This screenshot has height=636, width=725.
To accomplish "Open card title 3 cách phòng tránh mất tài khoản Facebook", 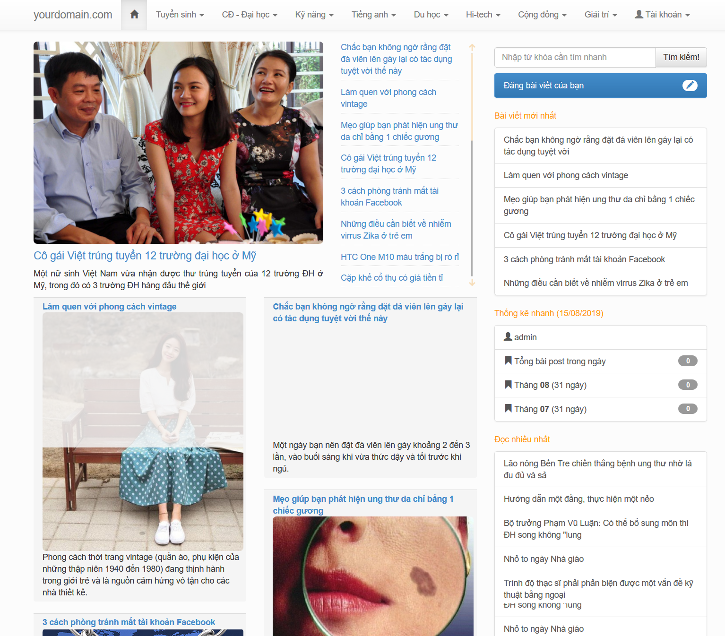I will (x=129, y=622).
